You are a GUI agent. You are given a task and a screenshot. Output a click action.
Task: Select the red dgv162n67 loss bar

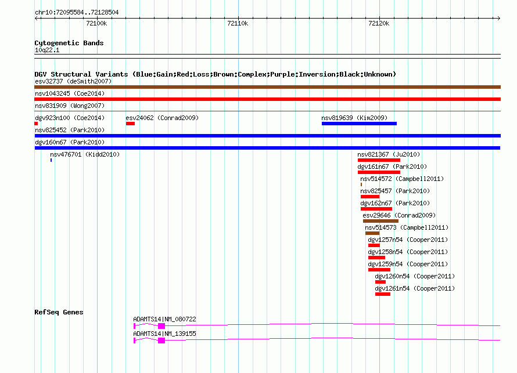tap(376, 209)
